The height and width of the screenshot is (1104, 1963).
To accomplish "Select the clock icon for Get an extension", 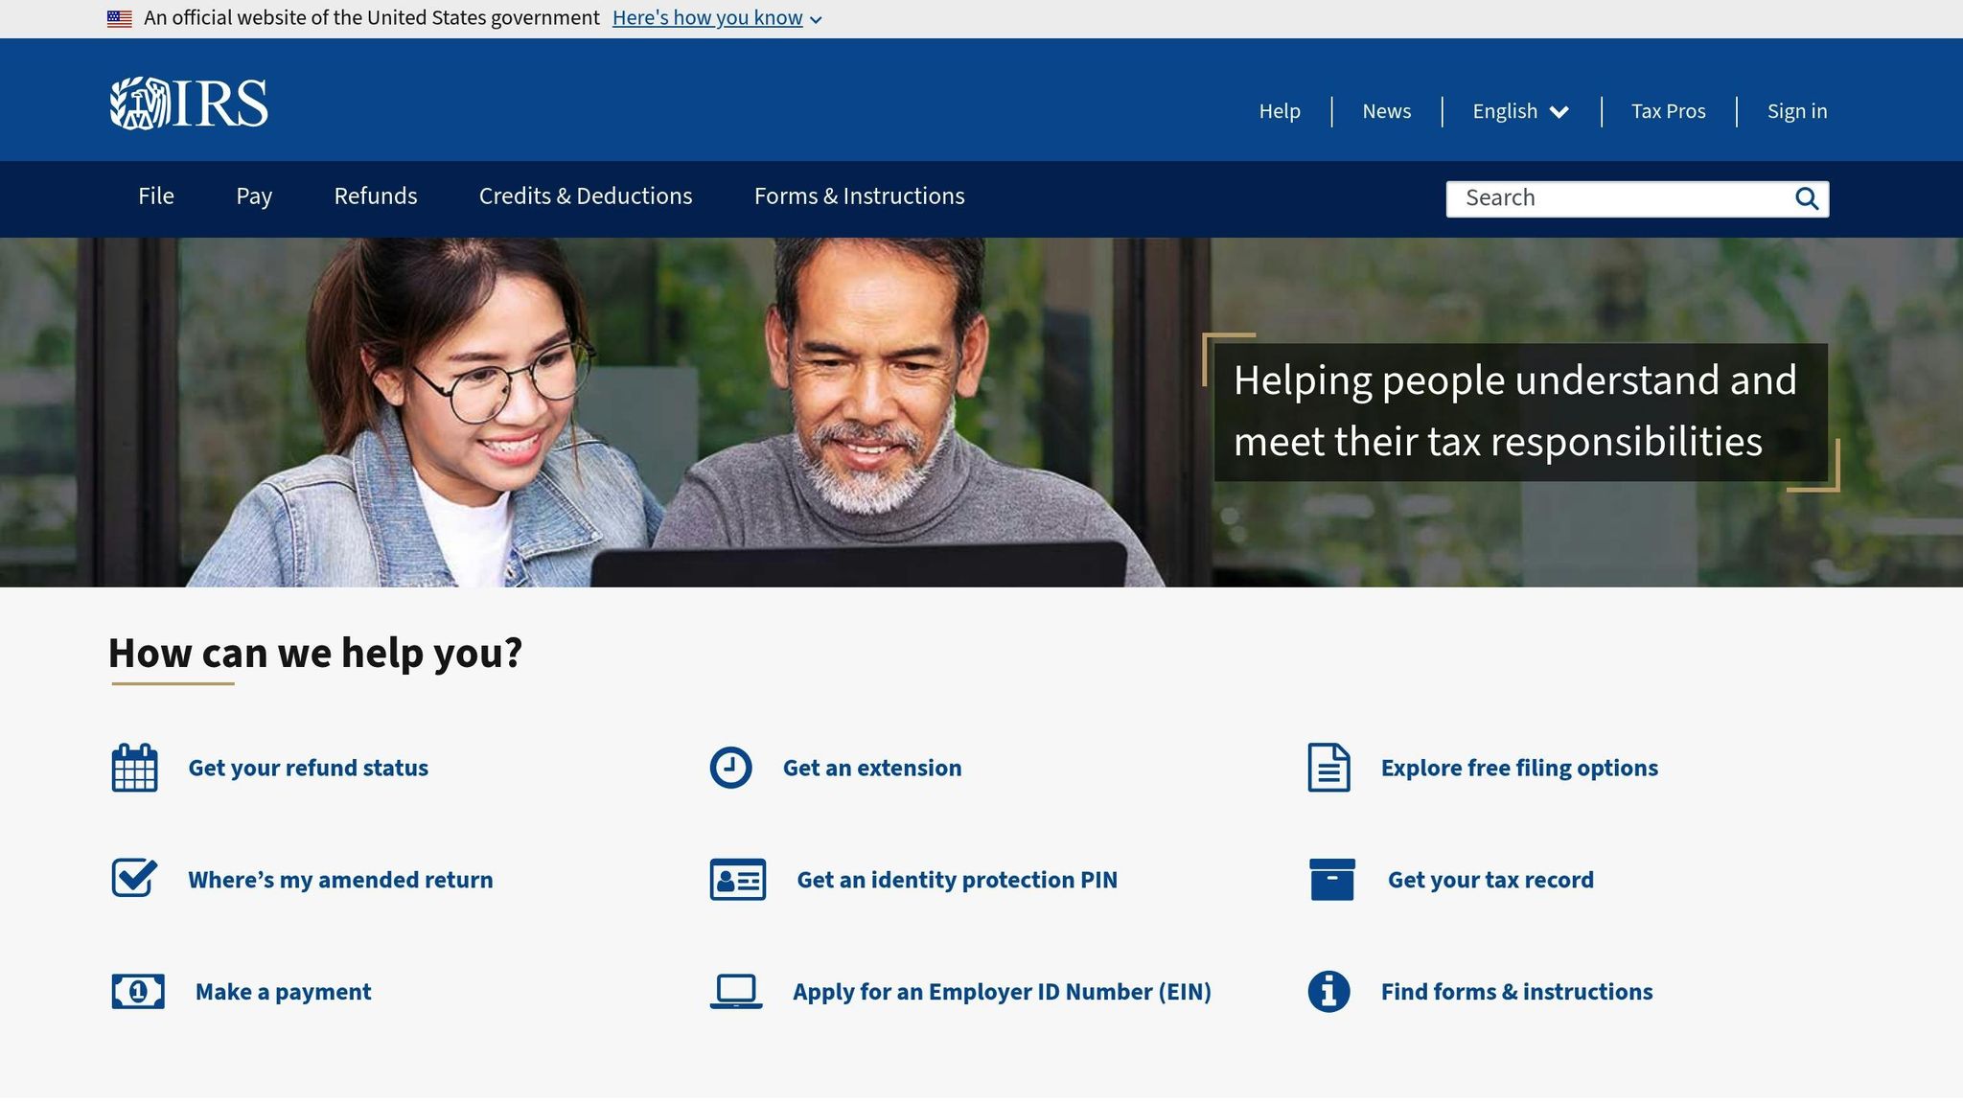I will pos(731,767).
